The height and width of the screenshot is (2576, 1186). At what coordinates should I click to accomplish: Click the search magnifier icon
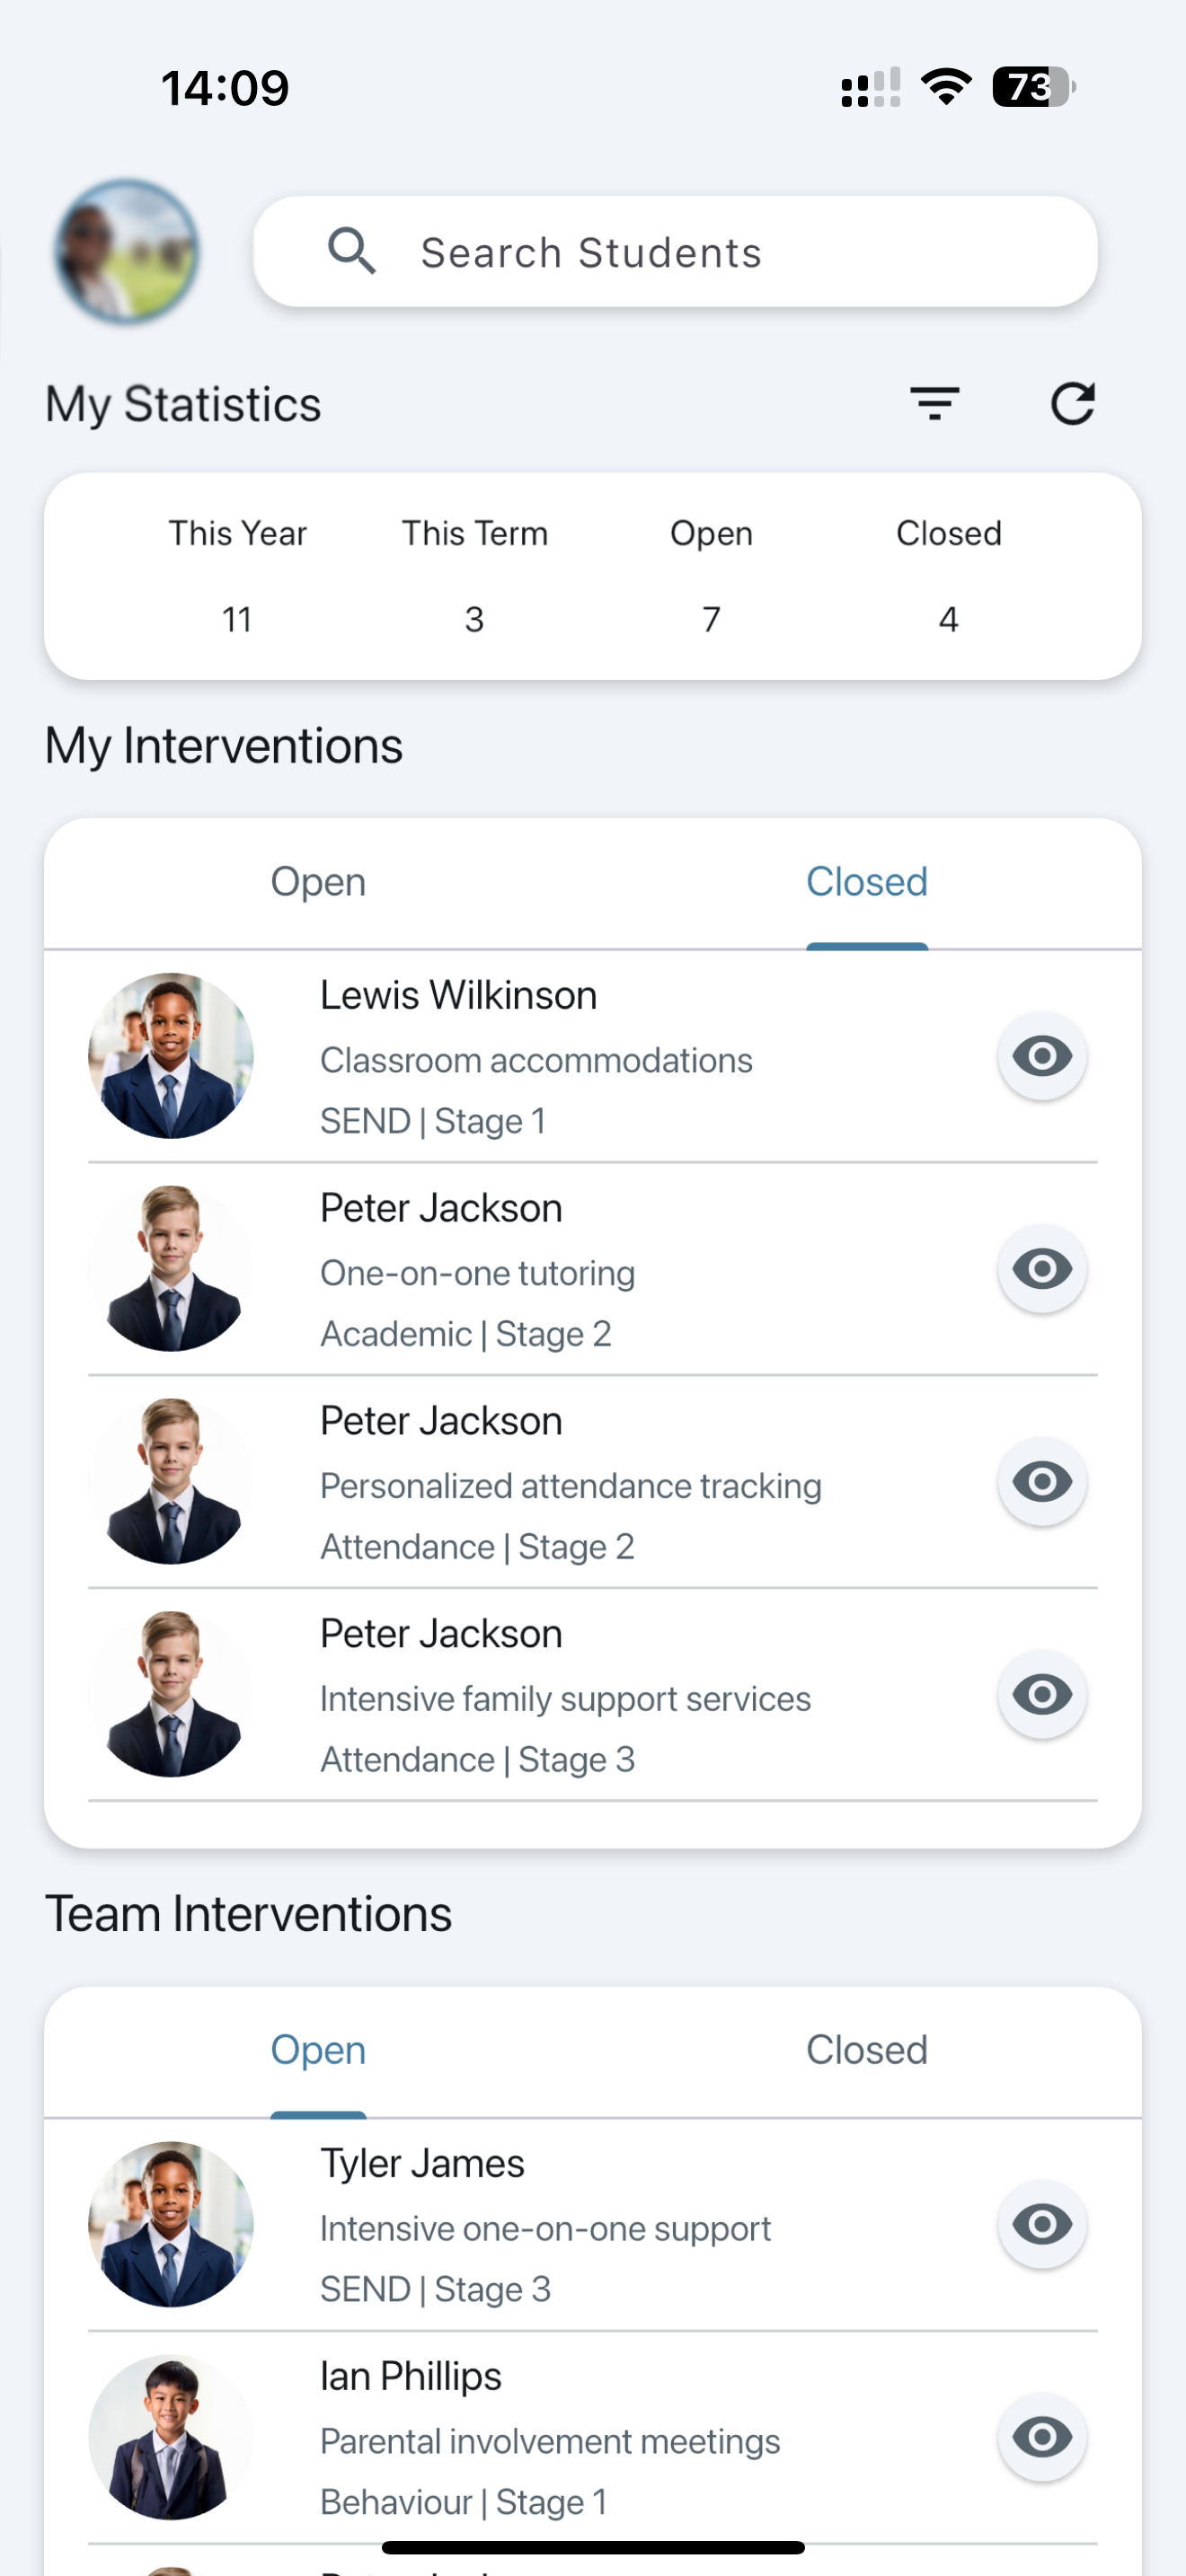351,251
